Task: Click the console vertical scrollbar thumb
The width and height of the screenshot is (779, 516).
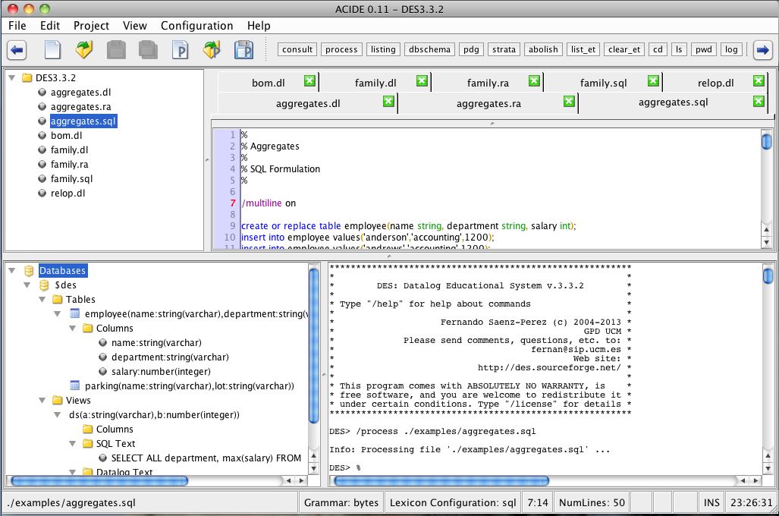Action: 768,275
